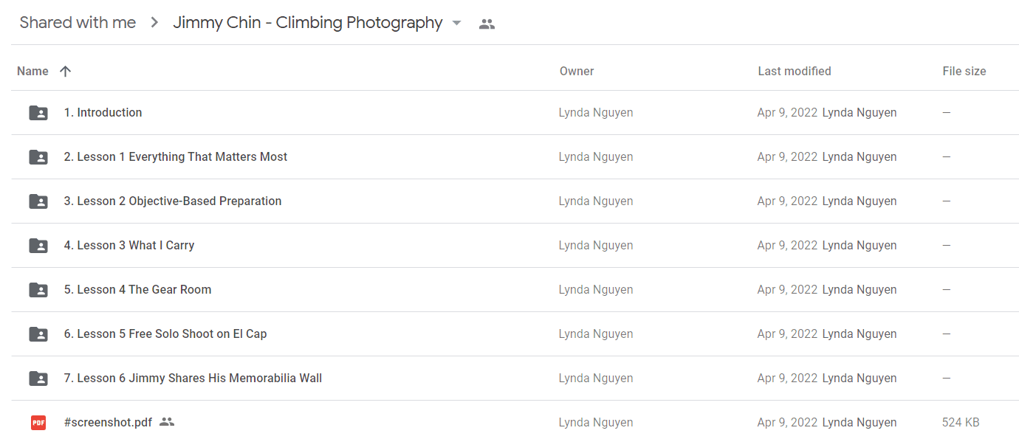Sort by the Last modified column header
Viewport: 1019px width, 439px height.
point(795,72)
